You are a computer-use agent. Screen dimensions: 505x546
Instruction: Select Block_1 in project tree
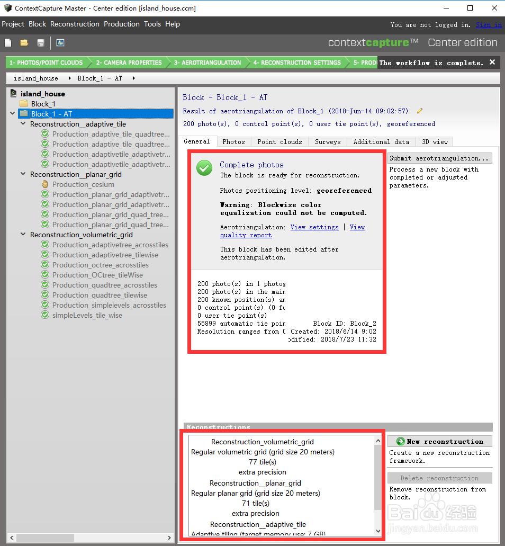43,104
